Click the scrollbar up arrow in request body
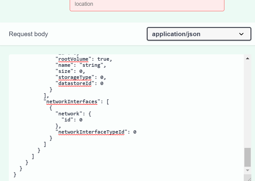Screen dimensions: 255x181 pos(247,59)
